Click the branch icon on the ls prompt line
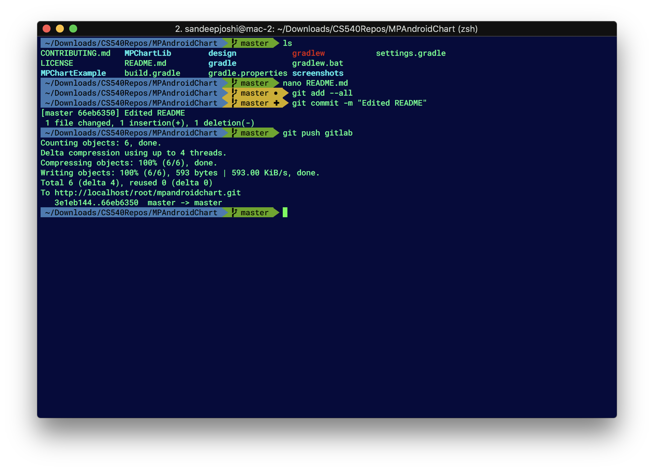This screenshot has width=654, height=471. [234, 43]
